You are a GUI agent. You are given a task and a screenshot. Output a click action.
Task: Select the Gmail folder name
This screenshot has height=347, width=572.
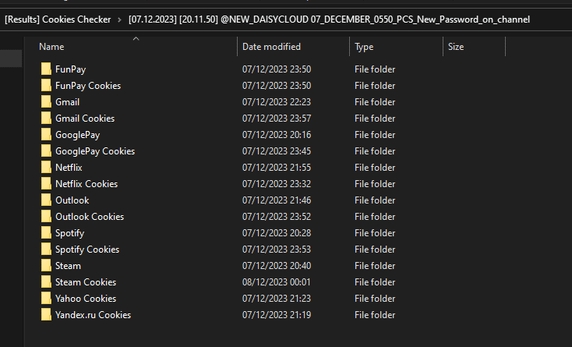pyautogui.click(x=68, y=102)
